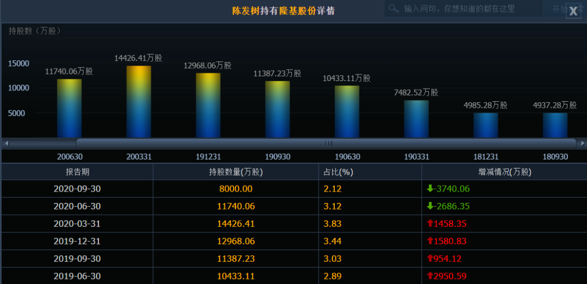This screenshot has width=587, height=284.
Task: Click holdings value 12968.06 in table
Action: [x=236, y=241]
